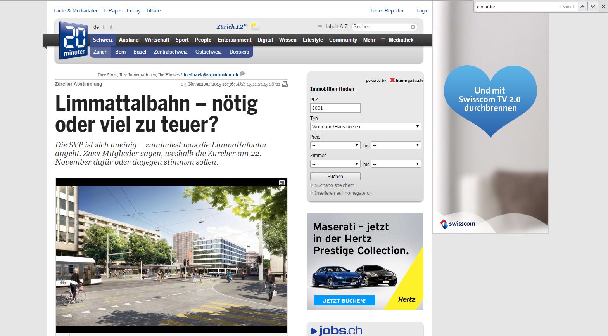Expand the article image to fullscreen
608x336 pixels.
(x=282, y=183)
